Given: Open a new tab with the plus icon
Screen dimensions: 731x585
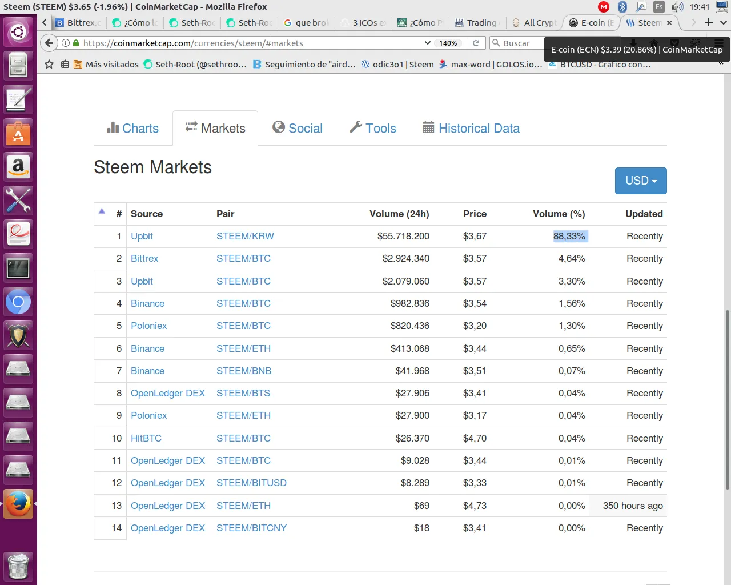Looking at the screenshot, I should [x=709, y=22].
